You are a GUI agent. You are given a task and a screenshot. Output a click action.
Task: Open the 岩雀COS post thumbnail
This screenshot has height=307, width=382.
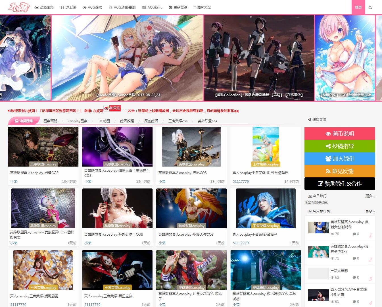click(43, 147)
